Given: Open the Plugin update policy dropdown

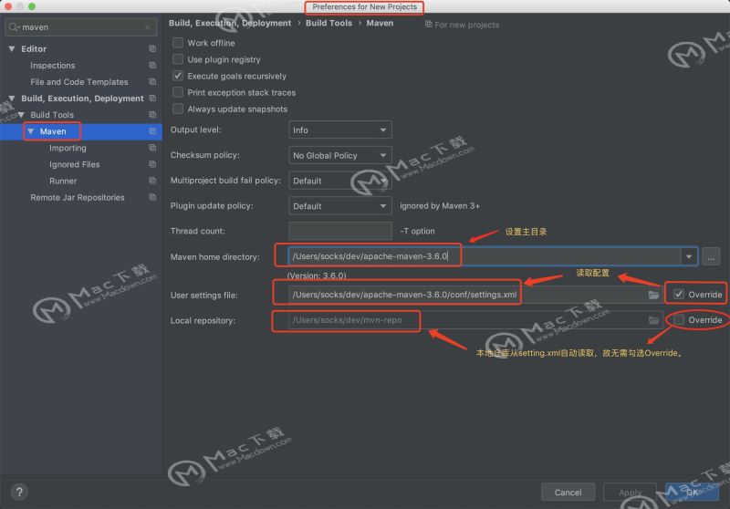Looking at the screenshot, I should pos(339,205).
